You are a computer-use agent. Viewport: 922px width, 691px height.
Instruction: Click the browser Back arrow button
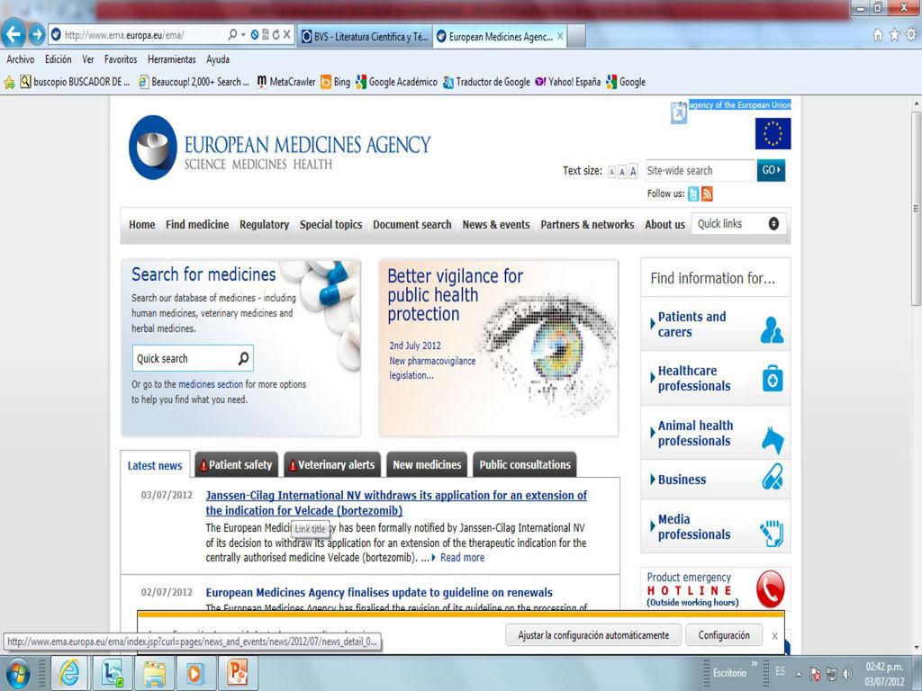(x=14, y=35)
